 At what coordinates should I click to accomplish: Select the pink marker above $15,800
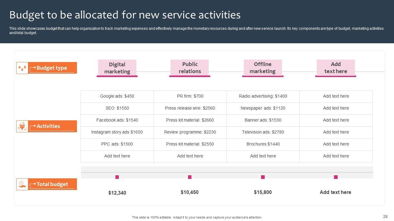(x=263, y=177)
